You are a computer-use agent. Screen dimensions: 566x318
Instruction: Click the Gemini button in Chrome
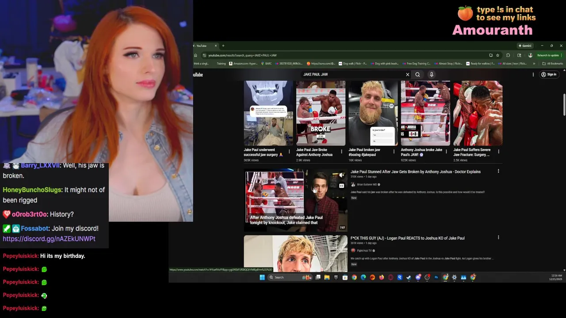tap(525, 45)
